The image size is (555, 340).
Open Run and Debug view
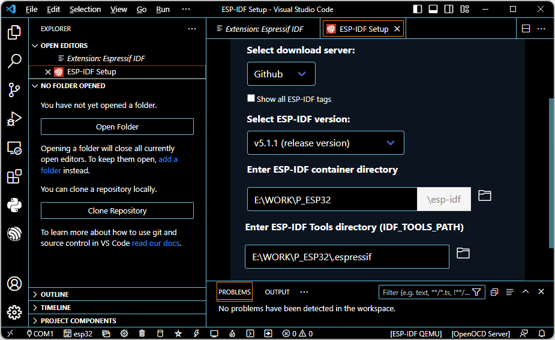coord(14,119)
